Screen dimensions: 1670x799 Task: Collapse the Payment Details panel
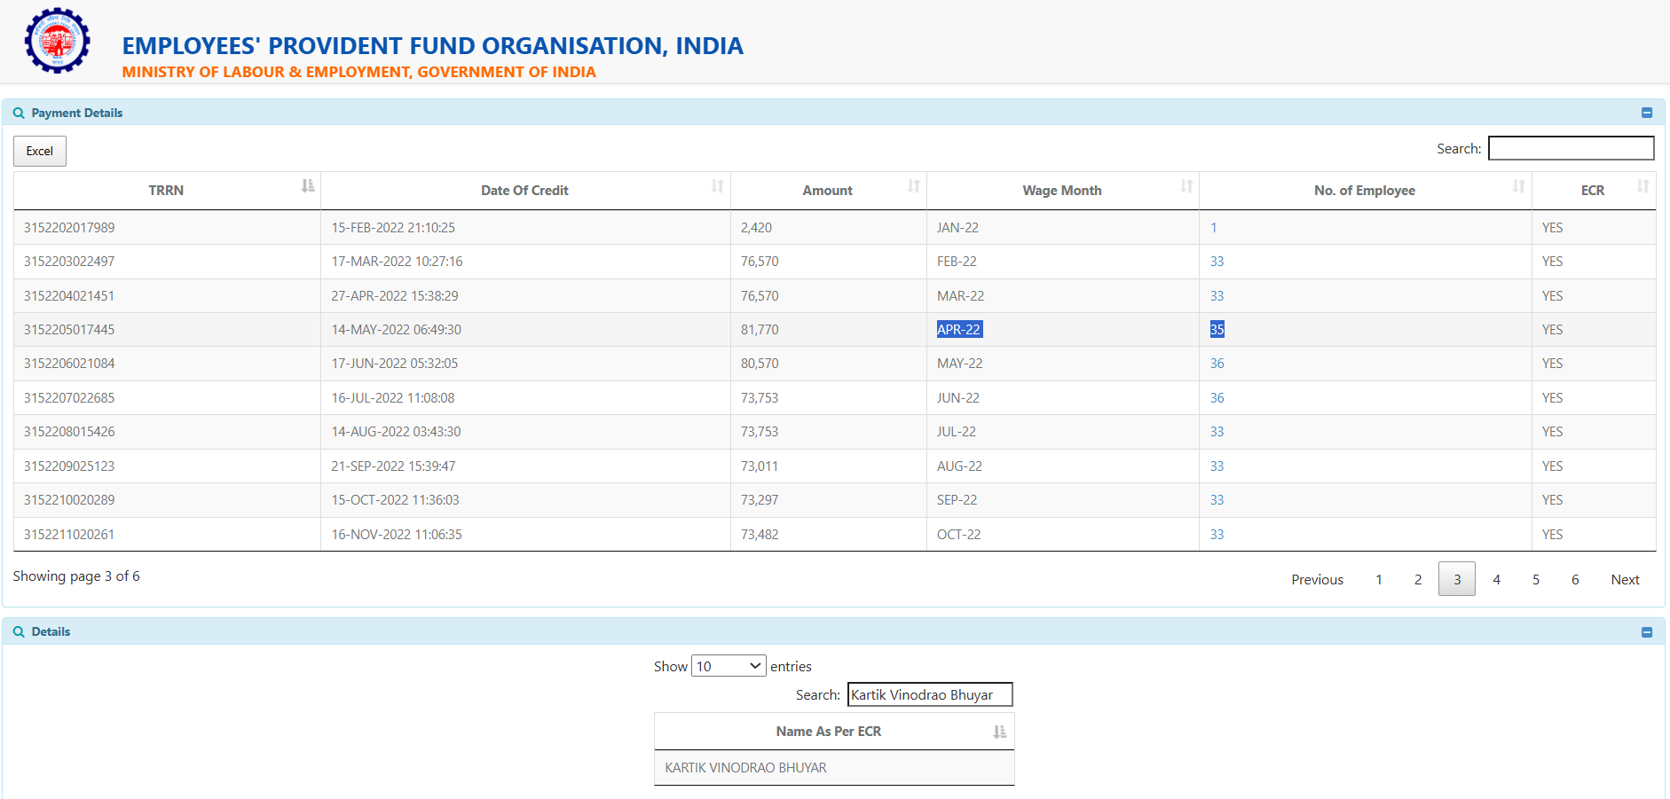[x=1647, y=113]
